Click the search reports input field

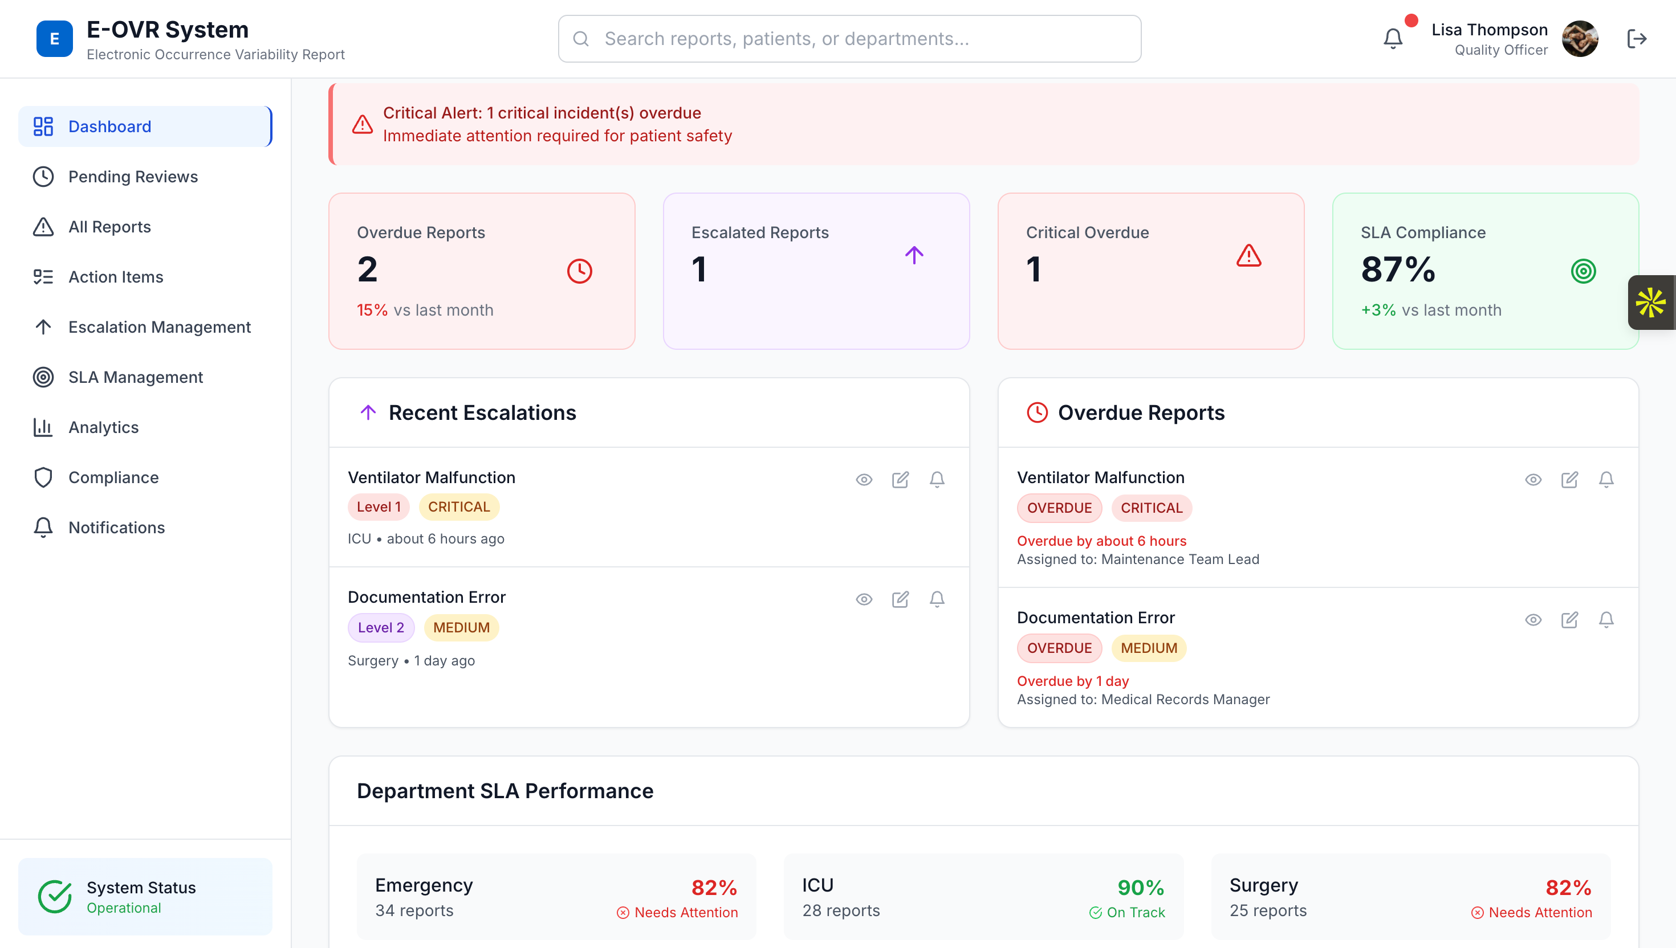click(x=849, y=39)
